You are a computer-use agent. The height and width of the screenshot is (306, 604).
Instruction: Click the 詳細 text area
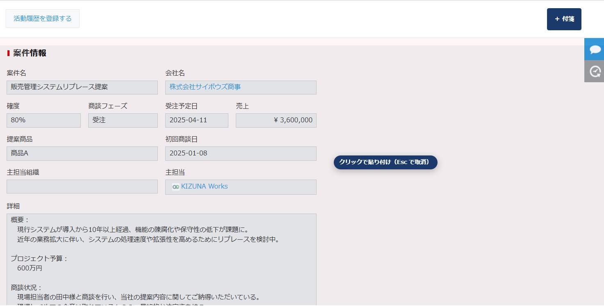162,259
